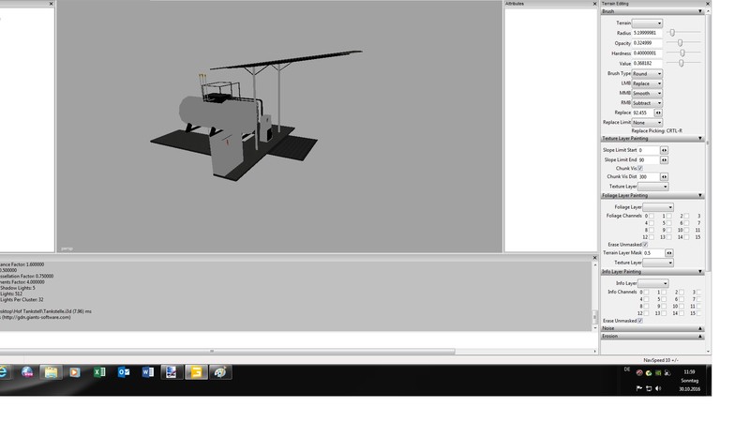The image size is (750, 422).
Task: Open Outlook from the taskbar
Action: 123,372
